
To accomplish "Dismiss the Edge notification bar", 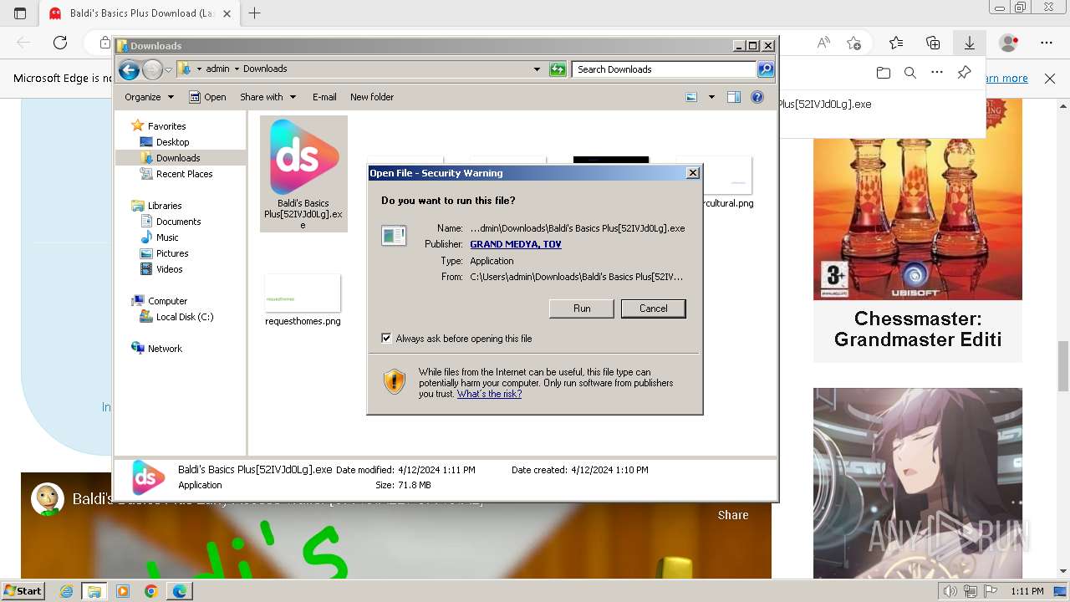I will tap(1050, 79).
